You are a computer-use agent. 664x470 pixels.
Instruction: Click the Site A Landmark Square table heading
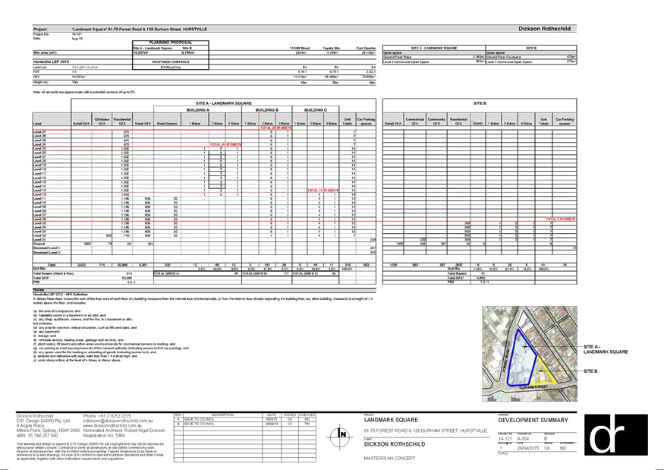point(222,101)
